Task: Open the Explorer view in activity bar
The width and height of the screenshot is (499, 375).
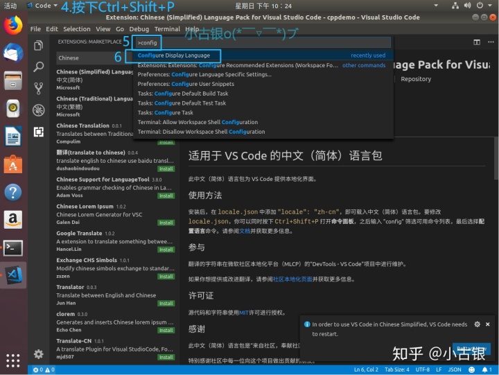Action: pos(39,46)
